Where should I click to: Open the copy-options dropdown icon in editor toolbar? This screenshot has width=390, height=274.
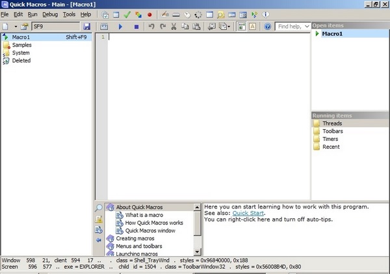click(x=224, y=27)
